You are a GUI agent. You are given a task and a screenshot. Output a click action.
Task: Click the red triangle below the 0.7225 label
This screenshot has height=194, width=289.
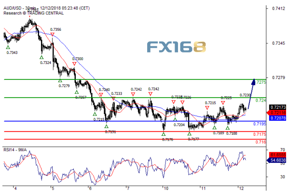point(223,103)
